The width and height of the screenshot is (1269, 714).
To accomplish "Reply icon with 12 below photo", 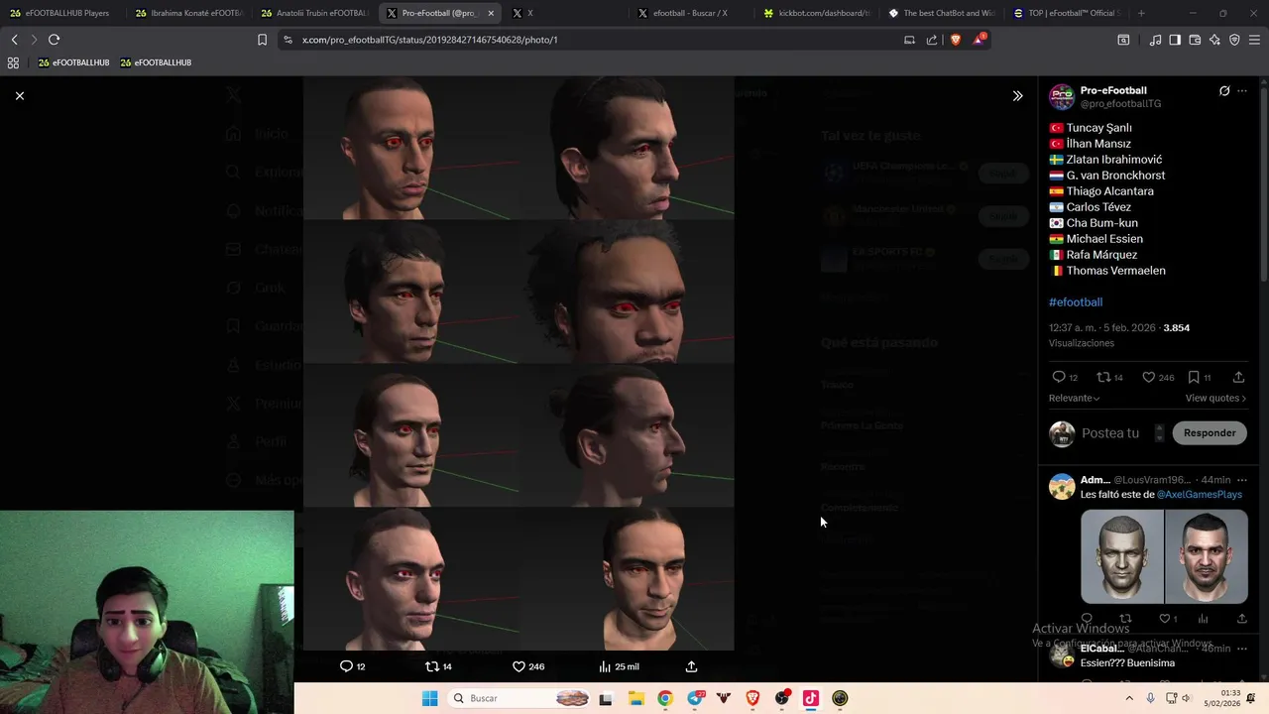I will point(346,666).
